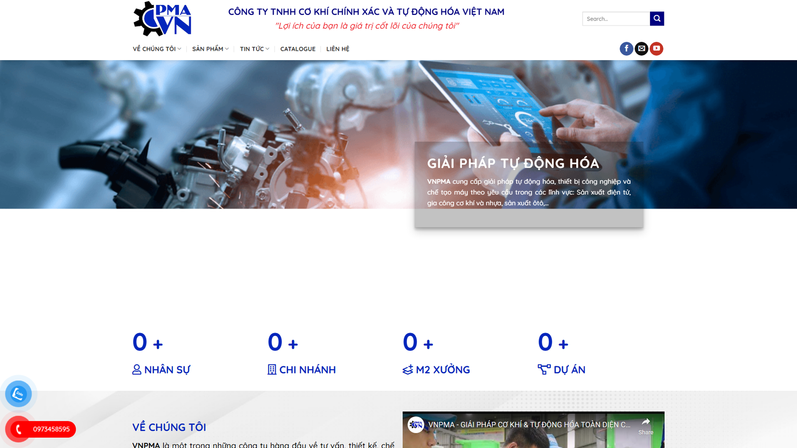Click the DỰ ÁN project icon
Image resolution: width=797 pixels, height=448 pixels.
[x=544, y=369]
